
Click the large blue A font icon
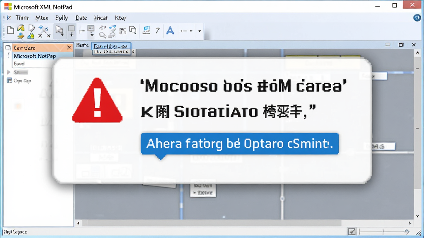point(170,31)
